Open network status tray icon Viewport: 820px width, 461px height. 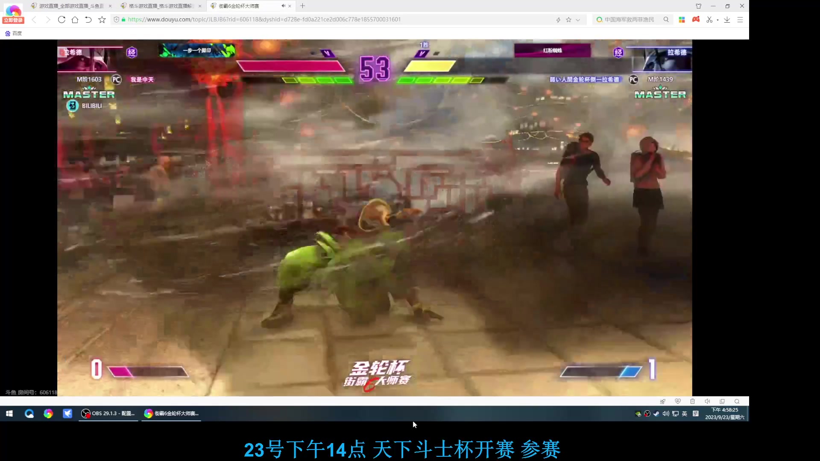point(675,414)
